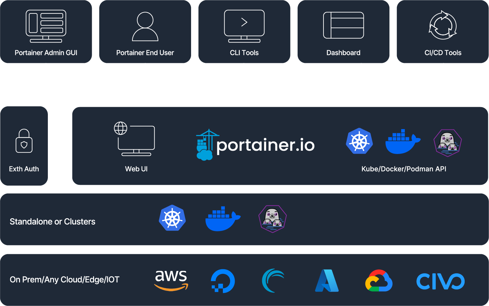Click the Docker whale icon in API section
This screenshot has width=489, height=306.
pyautogui.click(x=403, y=142)
